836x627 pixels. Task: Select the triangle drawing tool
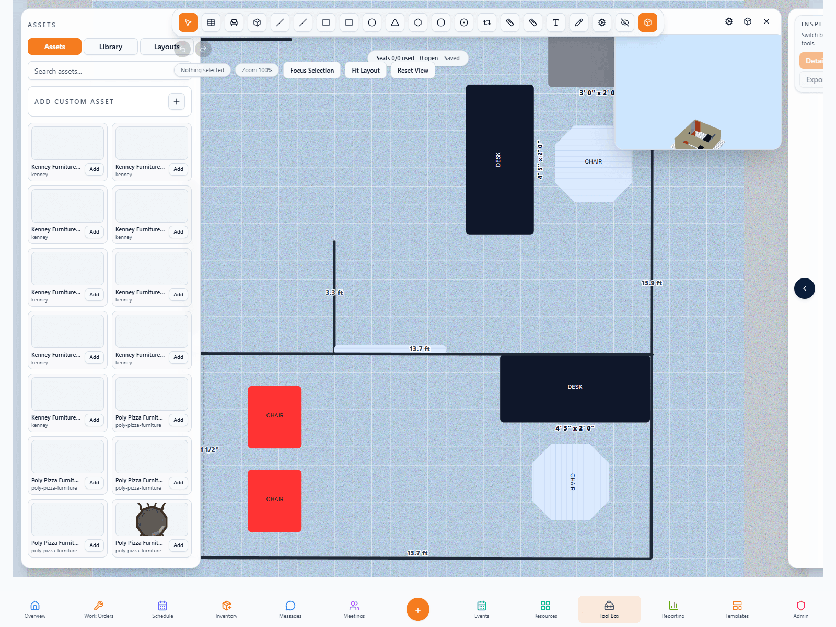point(395,22)
